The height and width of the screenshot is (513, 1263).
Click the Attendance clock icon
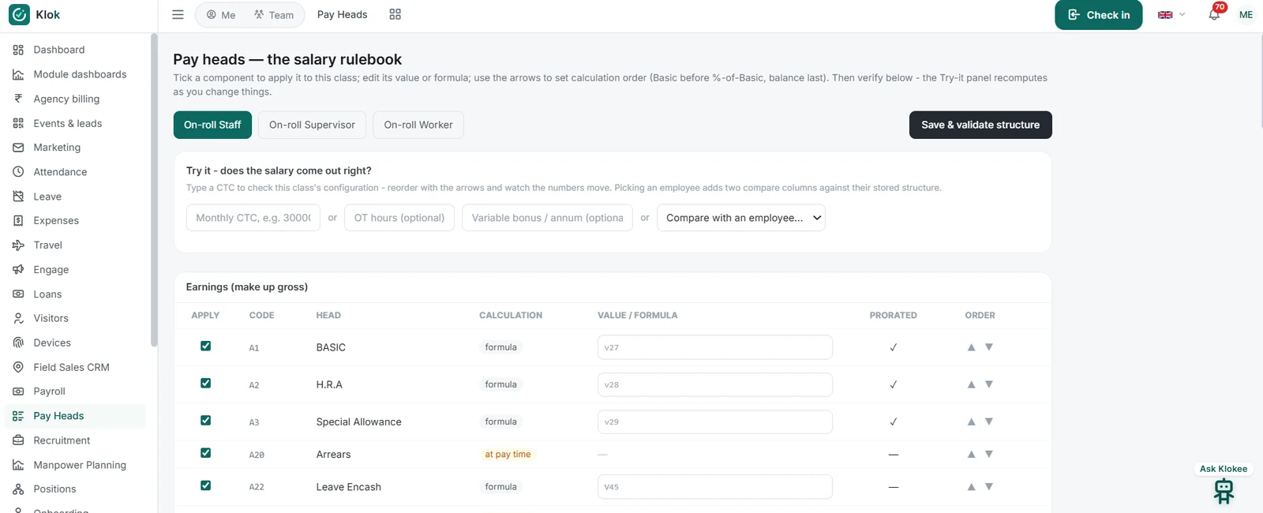tap(18, 172)
